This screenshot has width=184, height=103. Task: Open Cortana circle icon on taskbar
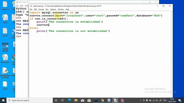(56, 100)
